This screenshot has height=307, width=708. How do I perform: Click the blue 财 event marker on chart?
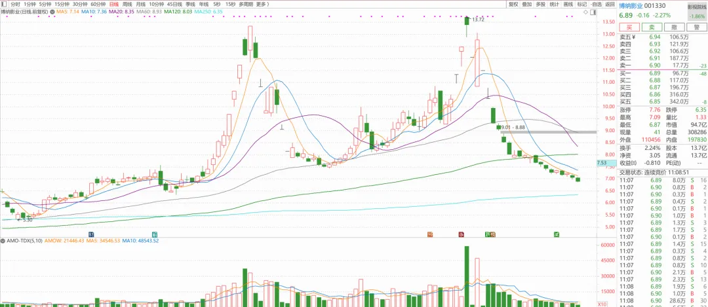(91, 234)
